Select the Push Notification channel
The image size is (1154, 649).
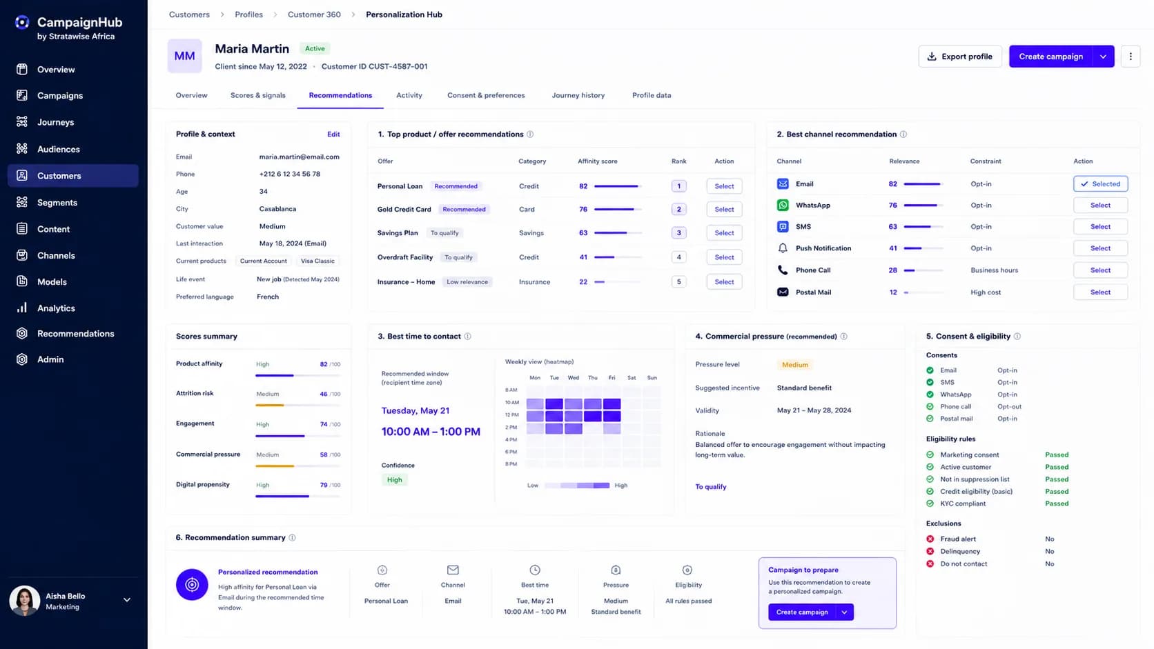1100,248
